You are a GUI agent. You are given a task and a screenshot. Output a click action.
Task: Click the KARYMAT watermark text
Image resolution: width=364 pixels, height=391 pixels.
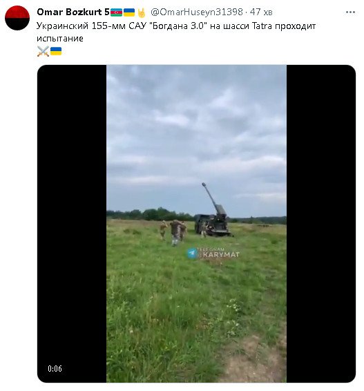(219, 254)
